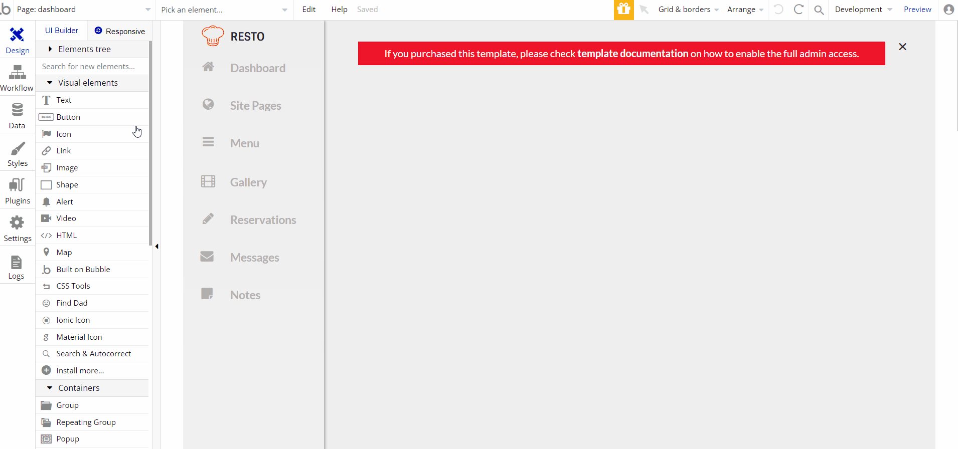Select the CSS Tools element
The width and height of the screenshot is (958, 449).
(92, 286)
